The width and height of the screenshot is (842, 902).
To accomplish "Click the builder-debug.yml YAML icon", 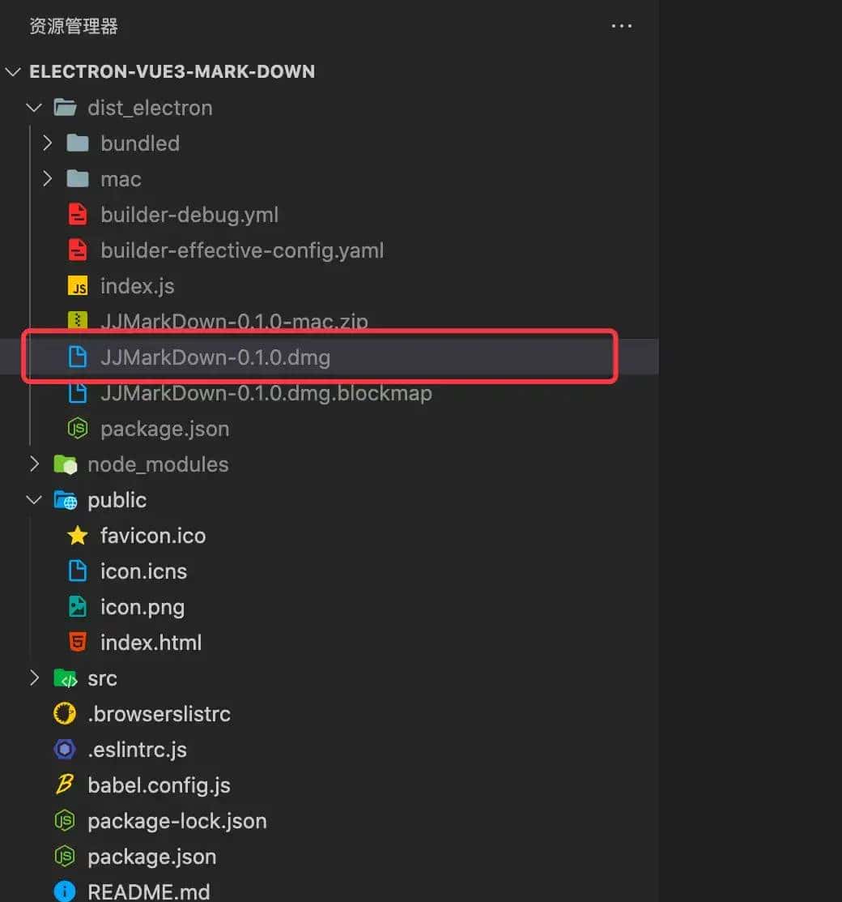I will pyautogui.click(x=76, y=214).
